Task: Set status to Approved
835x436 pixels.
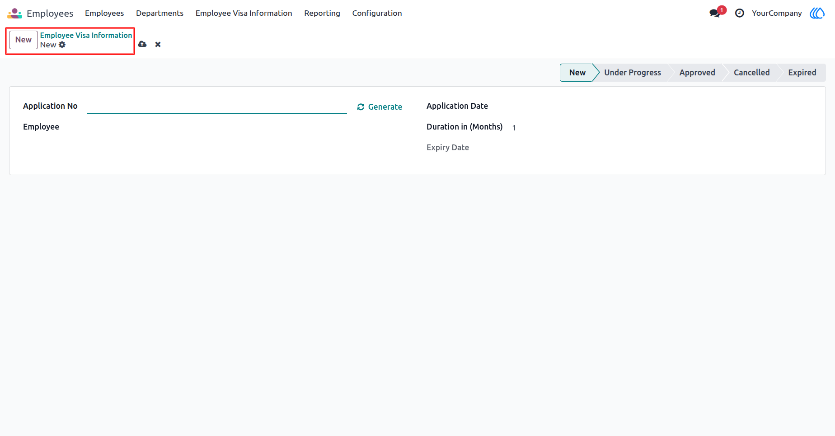Action: click(x=697, y=73)
